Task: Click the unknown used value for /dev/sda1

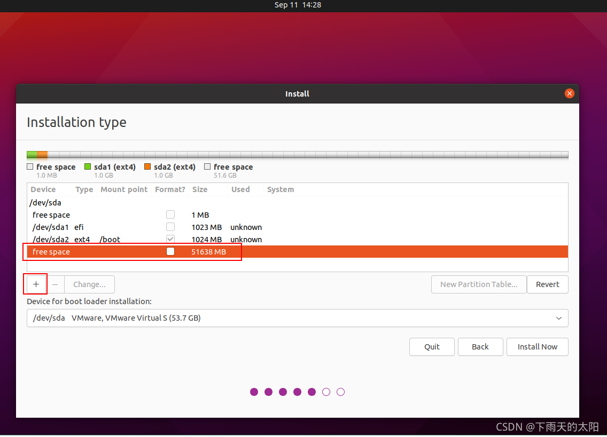Action: click(x=246, y=227)
